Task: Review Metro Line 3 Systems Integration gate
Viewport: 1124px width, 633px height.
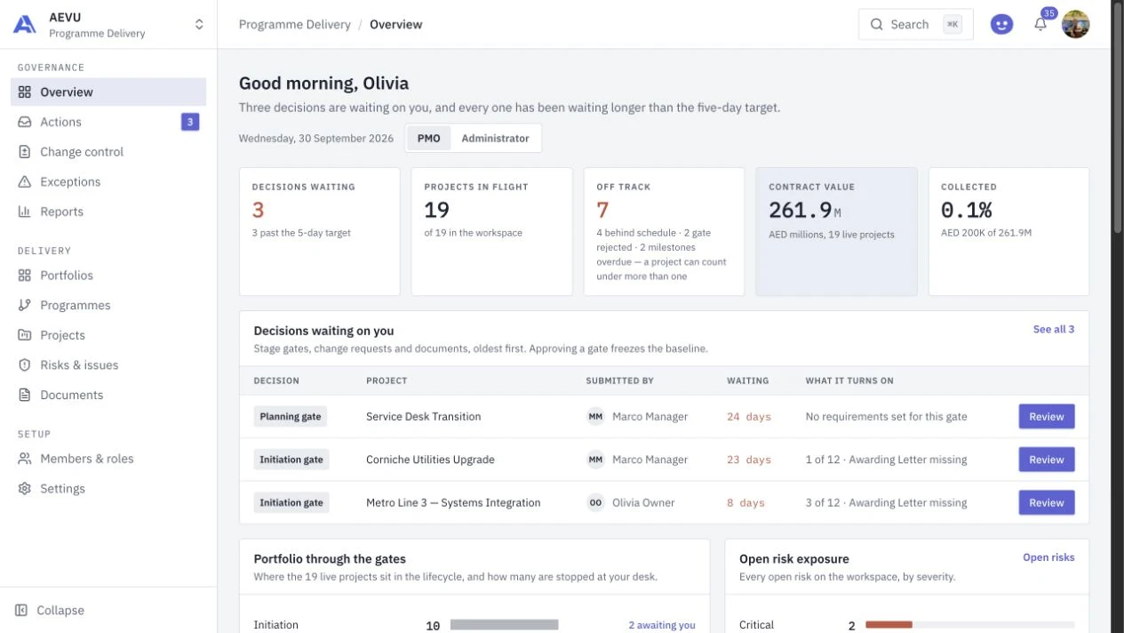Action: point(1046,502)
